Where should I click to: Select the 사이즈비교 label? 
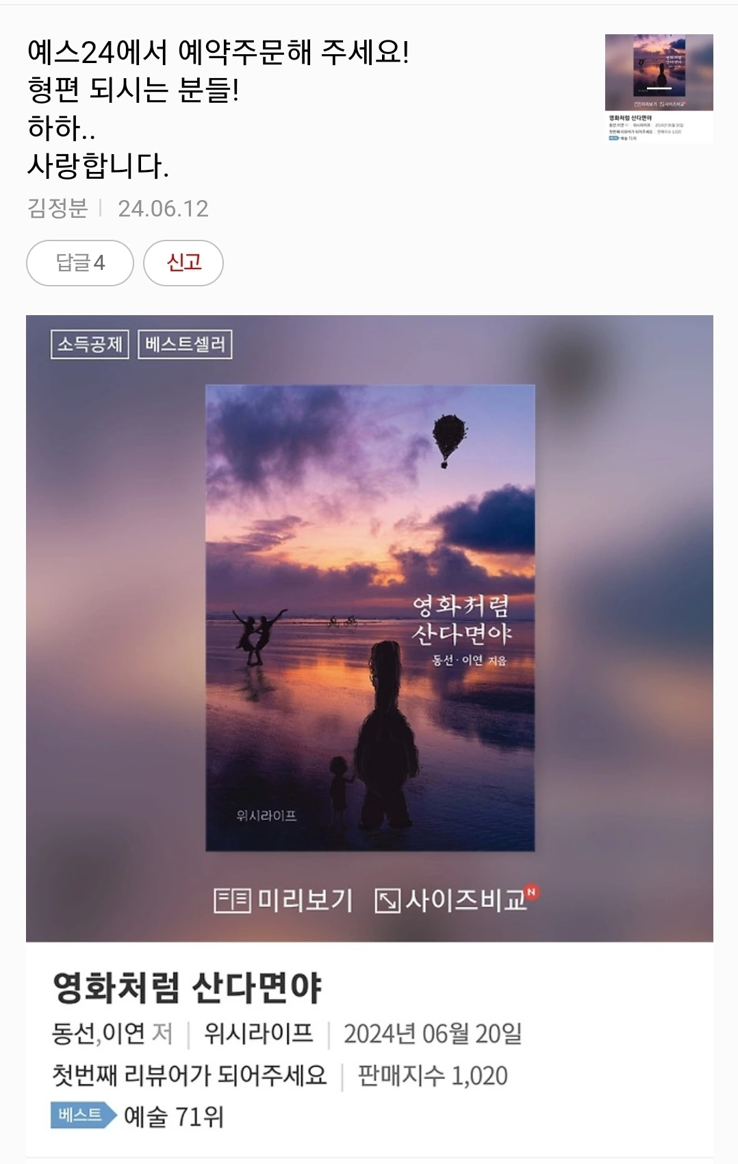[x=466, y=900]
